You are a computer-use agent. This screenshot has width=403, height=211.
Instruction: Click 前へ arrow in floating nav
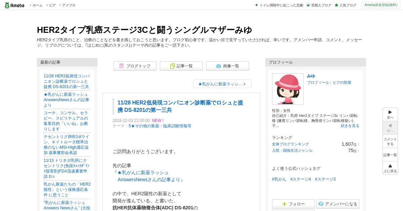(390, 128)
